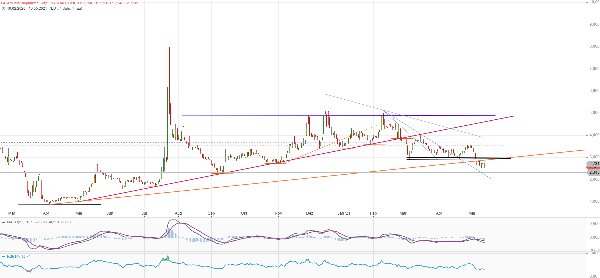600x278 pixels.
Task: Click the Nov label on time axis
Action: coord(278,213)
